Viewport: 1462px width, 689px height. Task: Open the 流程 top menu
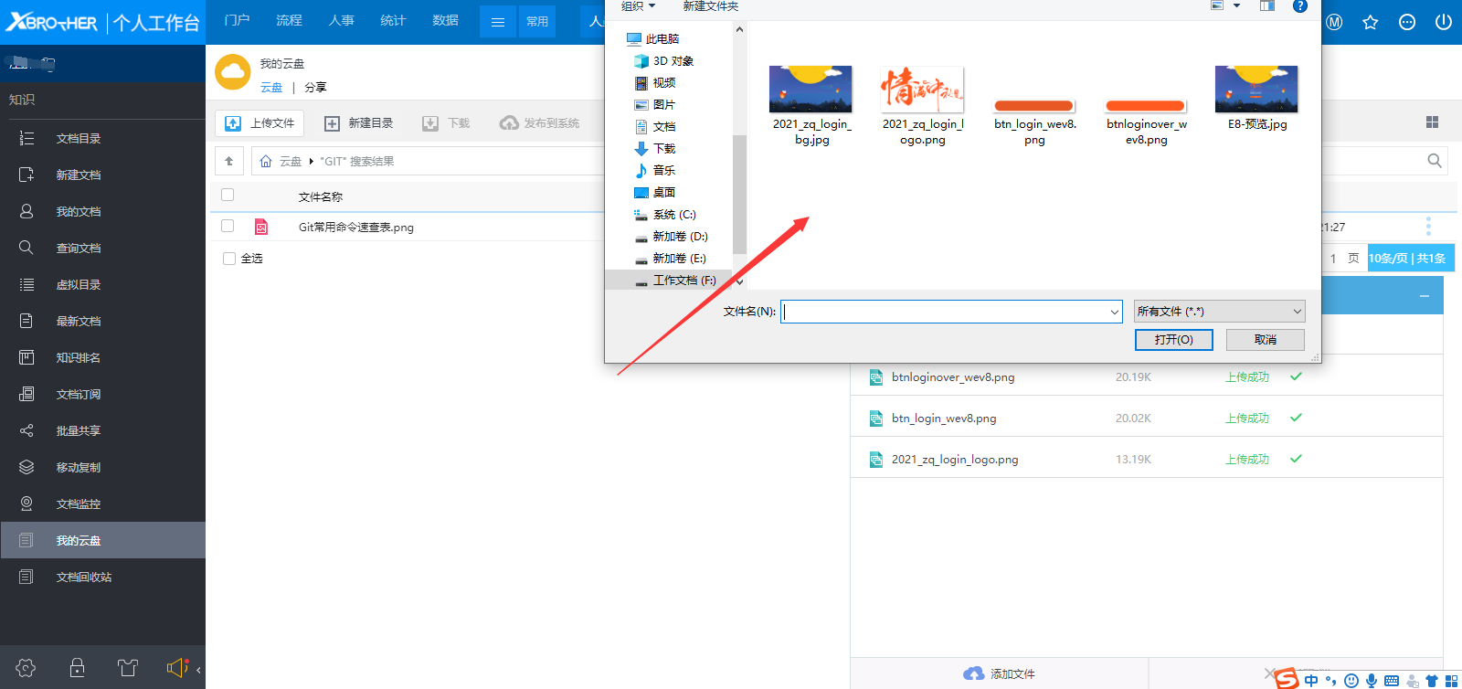289,20
